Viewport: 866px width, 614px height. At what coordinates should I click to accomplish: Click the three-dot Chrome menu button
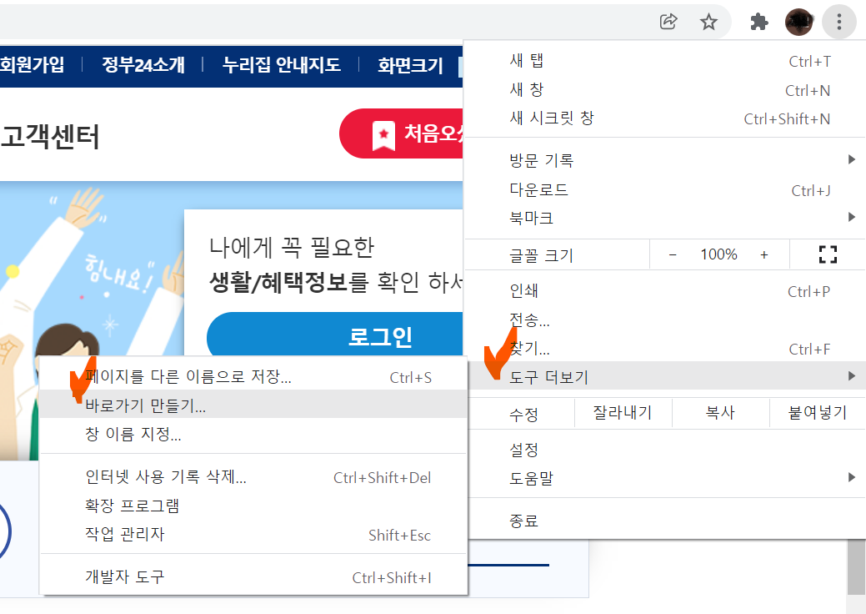coord(839,22)
